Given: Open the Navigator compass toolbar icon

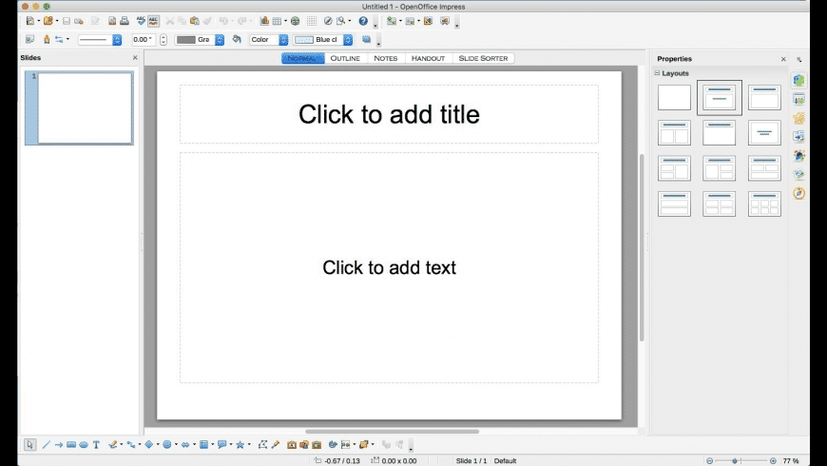Looking at the screenshot, I should (328, 21).
